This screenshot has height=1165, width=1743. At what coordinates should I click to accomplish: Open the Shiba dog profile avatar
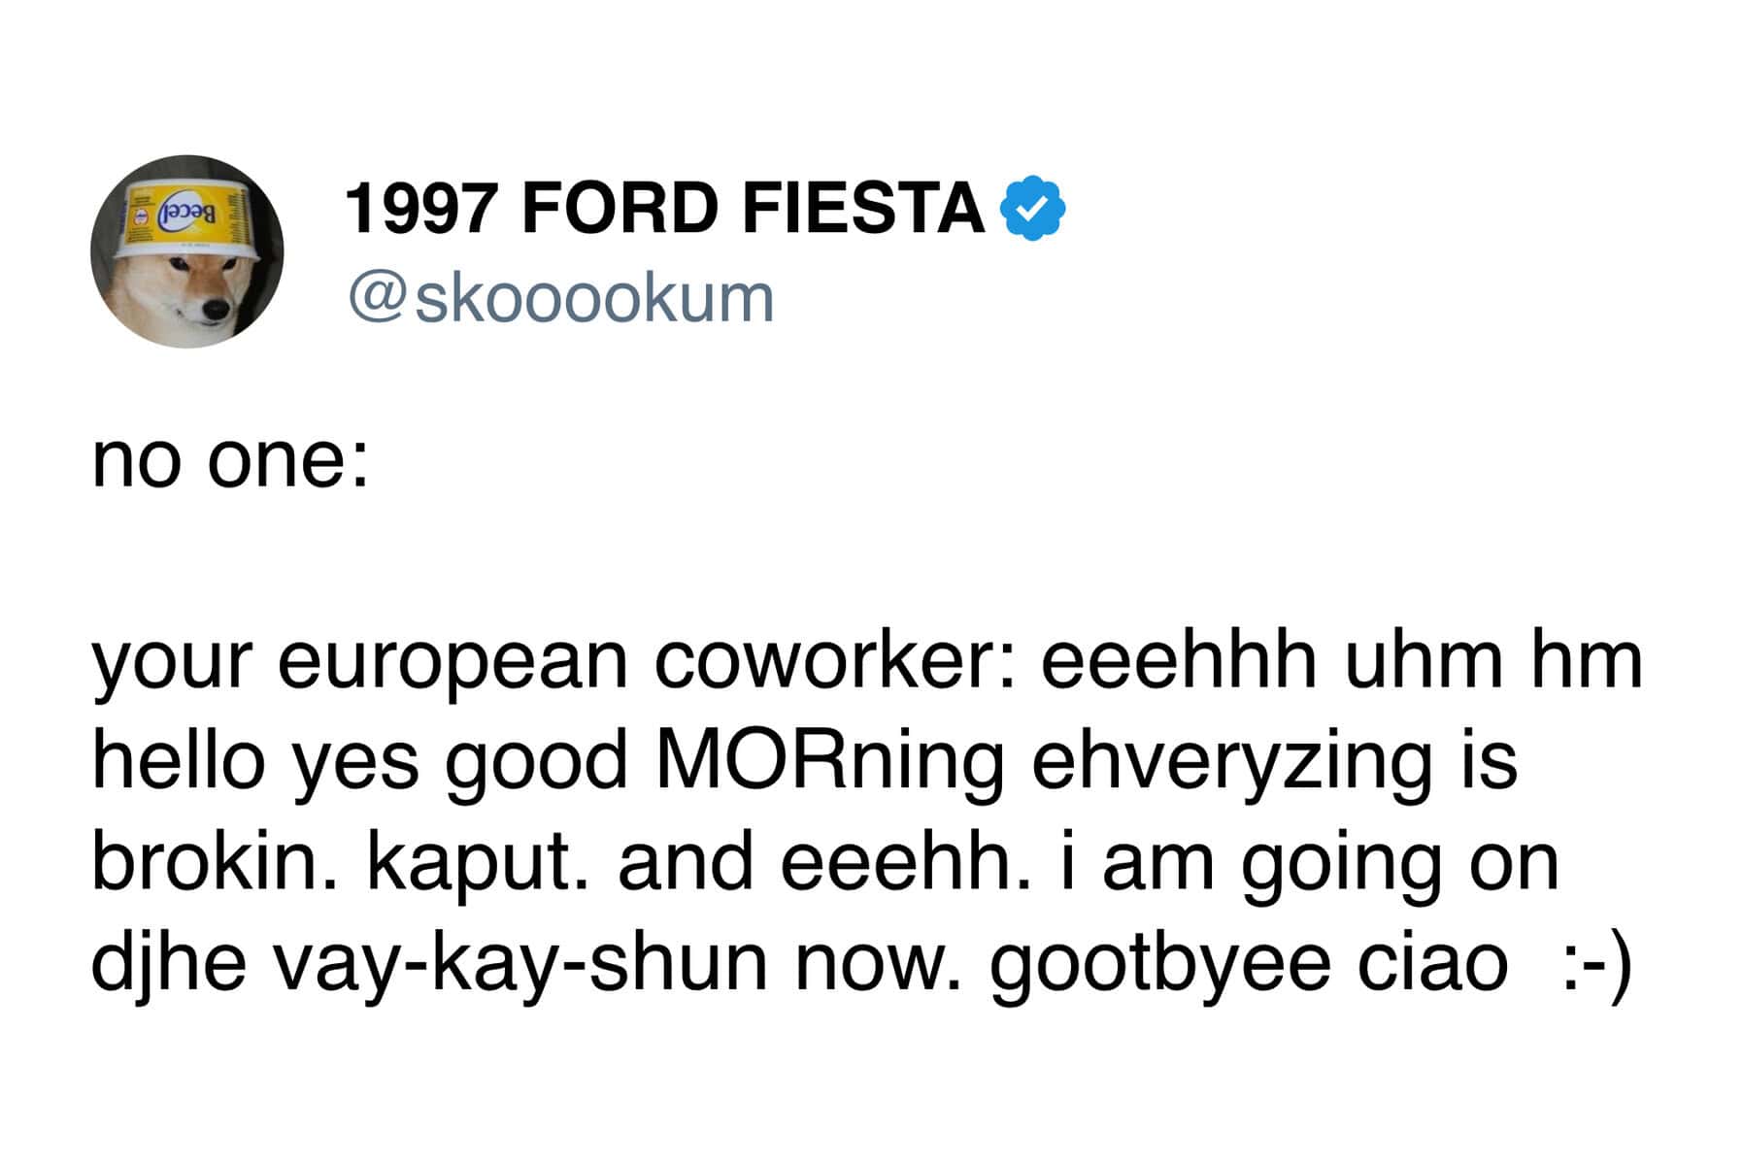(x=187, y=251)
